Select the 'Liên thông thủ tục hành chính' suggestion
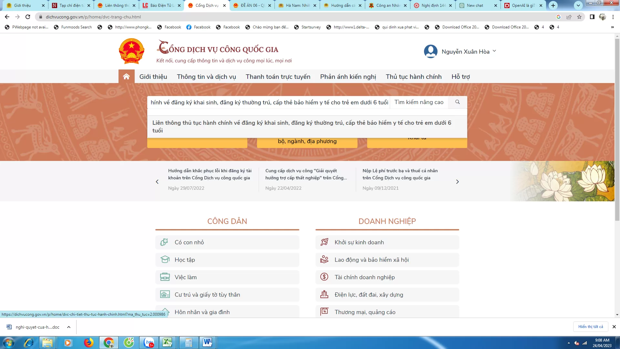Screen dimensions: 620x349 (307, 127)
